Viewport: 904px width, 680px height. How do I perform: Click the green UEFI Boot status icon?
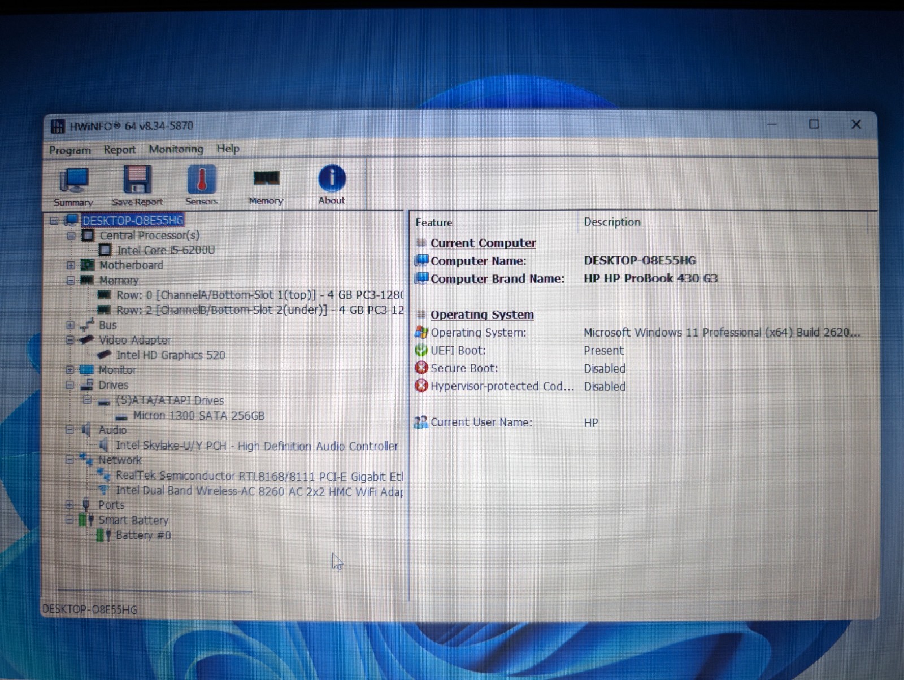(x=421, y=350)
